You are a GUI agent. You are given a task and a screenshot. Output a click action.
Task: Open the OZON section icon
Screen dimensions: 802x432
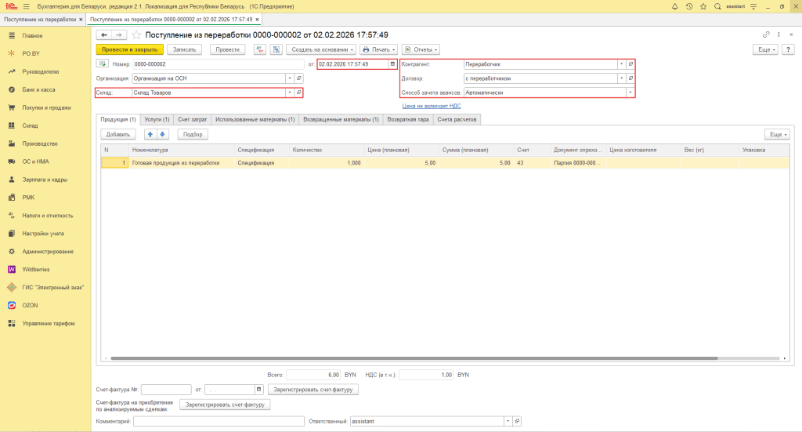click(12, 305)
